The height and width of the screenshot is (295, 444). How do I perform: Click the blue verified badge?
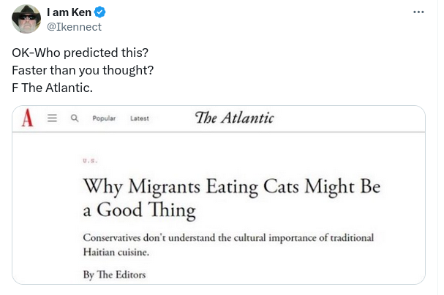coord(101,13)
